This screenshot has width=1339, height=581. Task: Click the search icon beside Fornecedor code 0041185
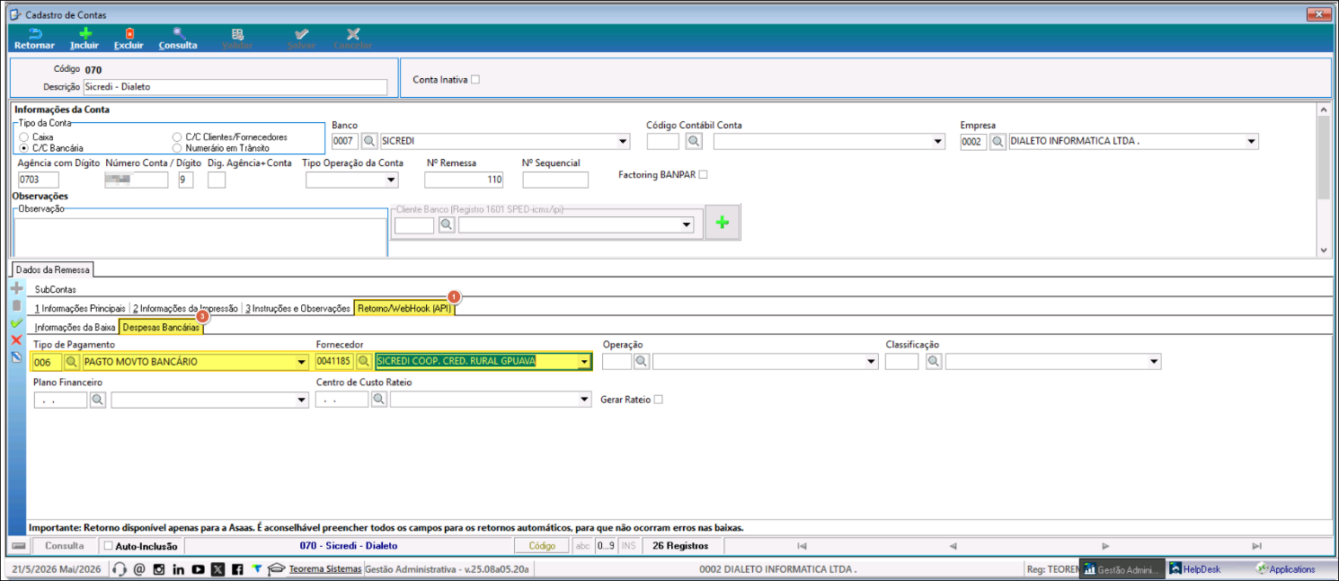[364, 362]
